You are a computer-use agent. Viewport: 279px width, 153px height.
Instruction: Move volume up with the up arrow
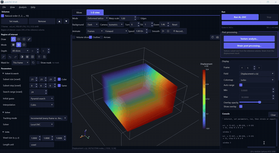click(x=59, y=21)
